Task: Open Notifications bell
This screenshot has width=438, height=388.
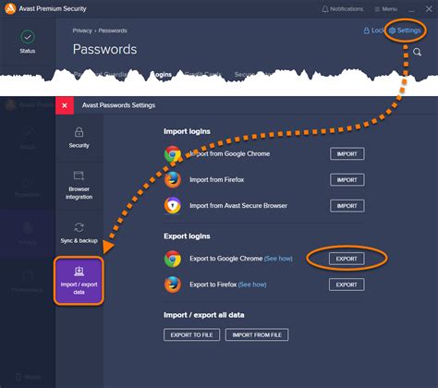Action: (342, 9)
